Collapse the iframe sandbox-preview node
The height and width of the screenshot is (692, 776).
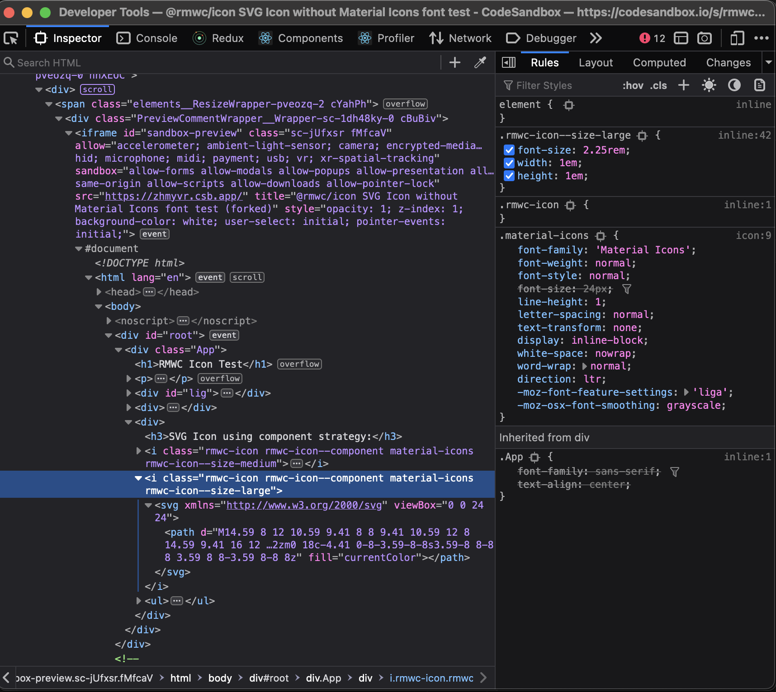coord(68,133)
